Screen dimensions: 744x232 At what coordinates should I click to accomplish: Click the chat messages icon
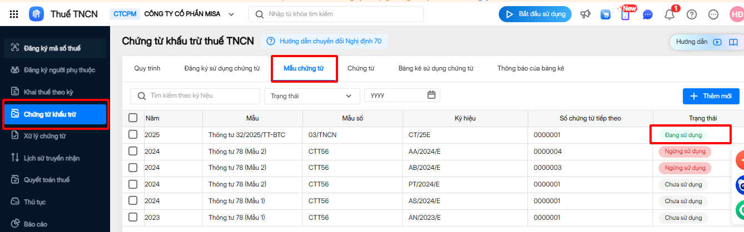pyautogui.click(x=647, y=15)
